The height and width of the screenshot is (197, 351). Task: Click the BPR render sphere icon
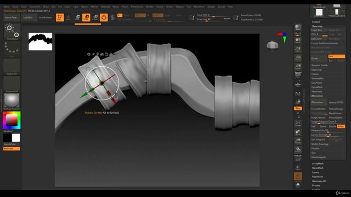(x=298, y=27)
